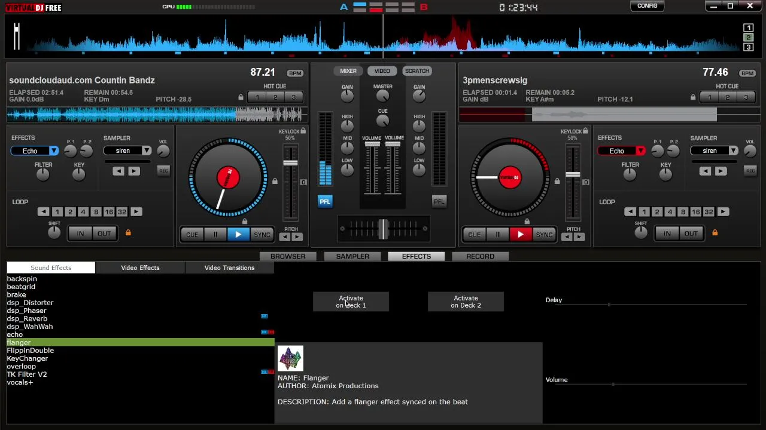Double the deck 1 loop length arrow
The height and width of the screenshot is (430, 766).
point(136,212)
